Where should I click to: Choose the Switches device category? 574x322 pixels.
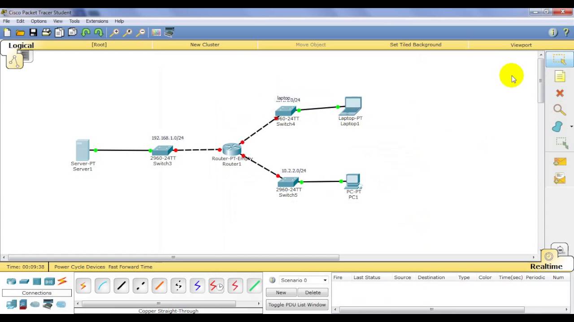[x=24, y=281]
